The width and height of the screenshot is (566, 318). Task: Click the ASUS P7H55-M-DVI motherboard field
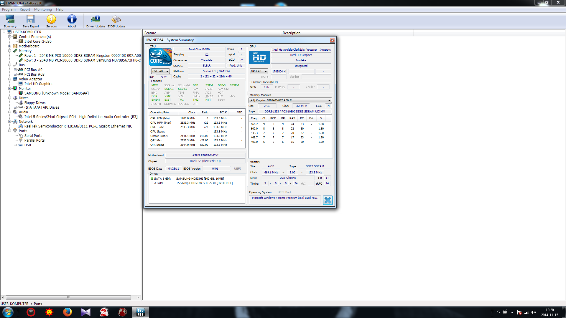pyautogui.click(x=205, y=155)
